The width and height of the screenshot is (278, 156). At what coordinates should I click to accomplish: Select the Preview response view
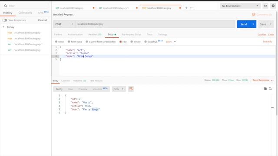point(83,89)
